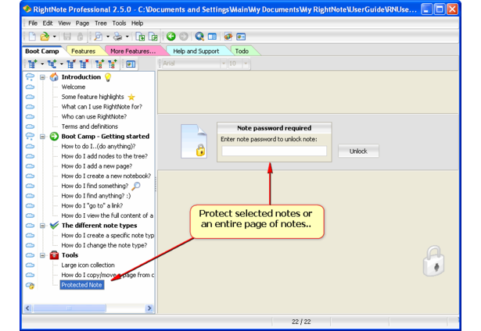This screenshot has height=331, width=481.
Task: Click the Unlock button
Action: click(358, 151)
